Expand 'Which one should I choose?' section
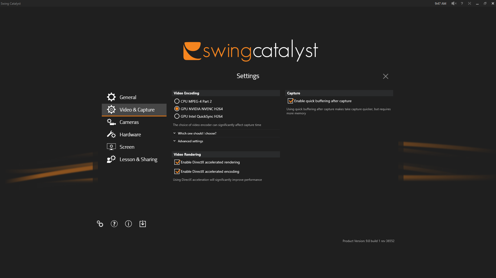 point(197,133)
